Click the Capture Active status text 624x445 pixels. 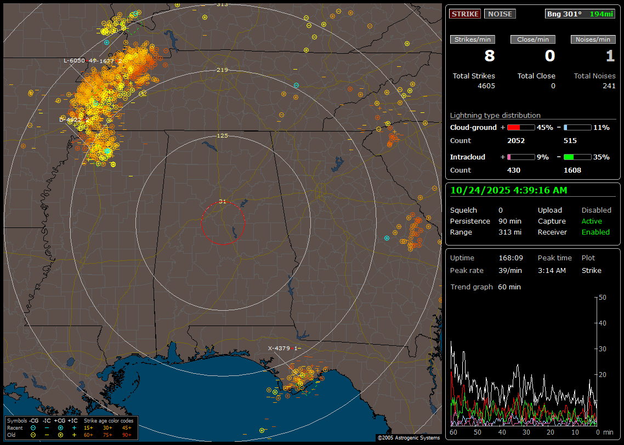click(592, 221)
